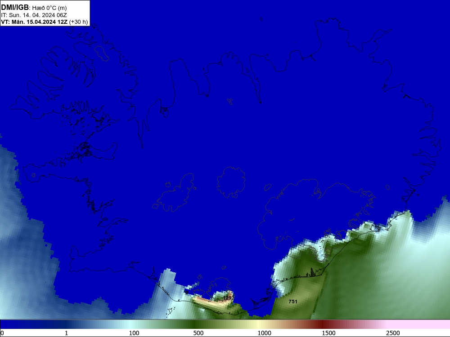Select the IT: Sun. 14.04.2024 06Z text
The width and height of the screenshot is (450, 337).
tap(34, 15)
